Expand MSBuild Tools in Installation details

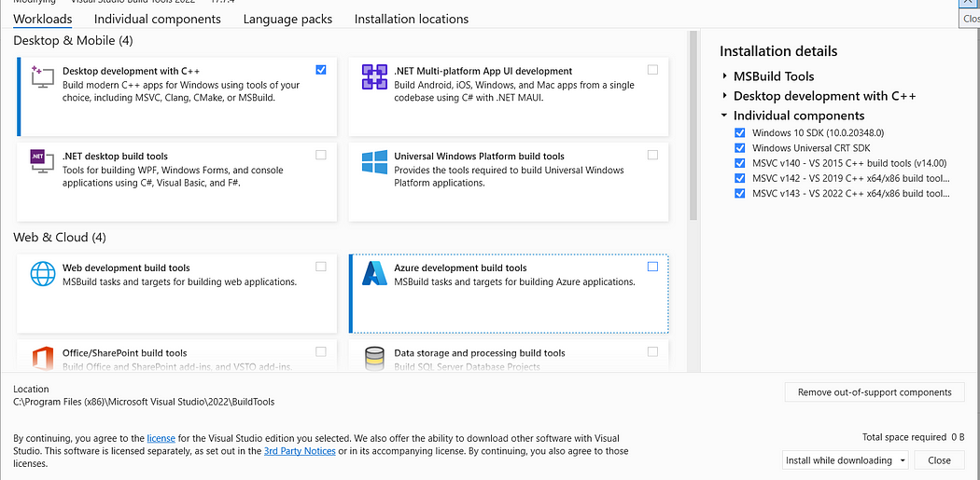click(724, 76)
